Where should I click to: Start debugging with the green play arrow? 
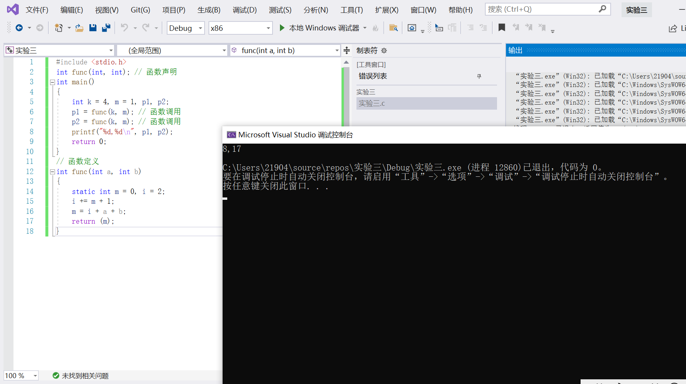pos(282,28)
